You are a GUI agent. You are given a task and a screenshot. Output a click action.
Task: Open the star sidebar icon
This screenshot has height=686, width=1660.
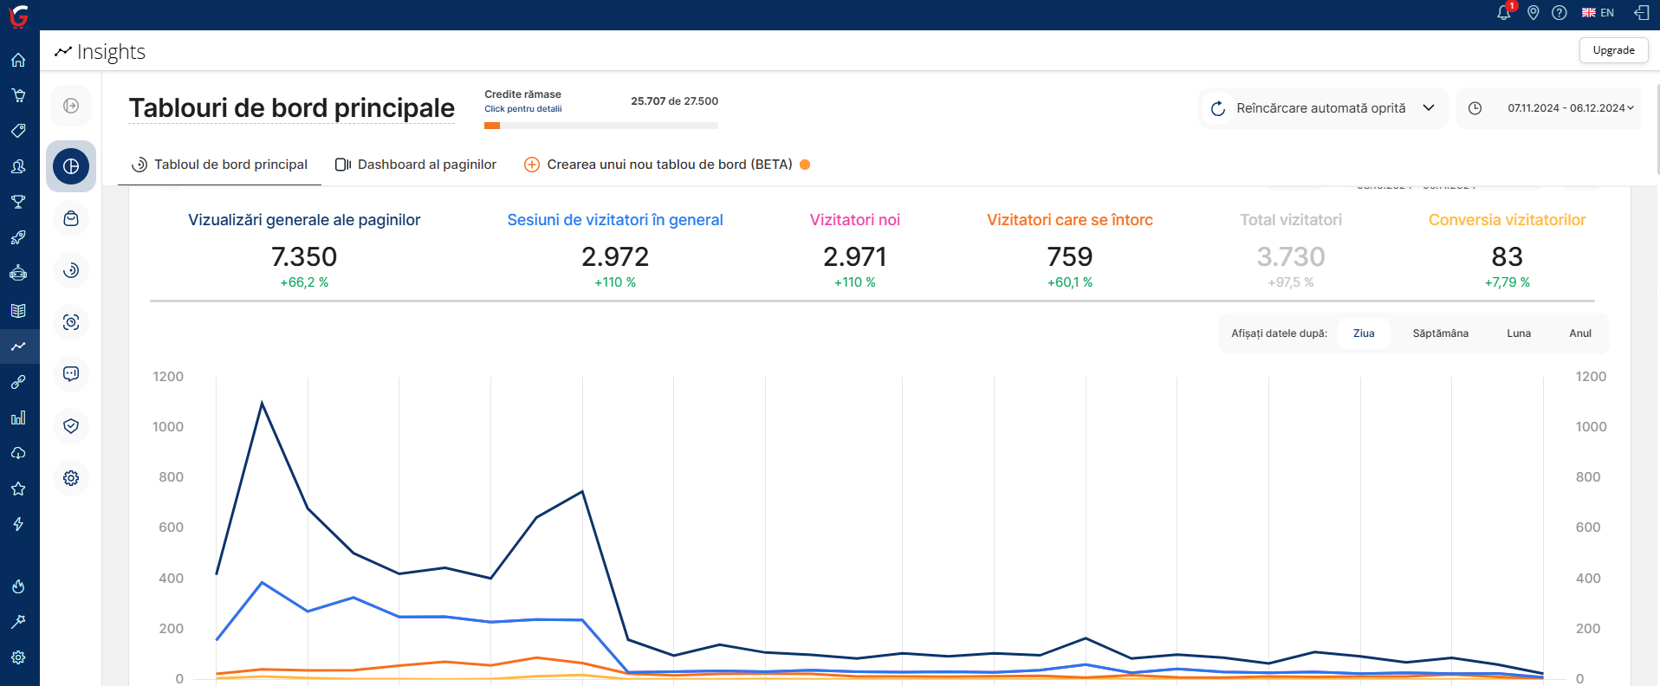[18, 489]
